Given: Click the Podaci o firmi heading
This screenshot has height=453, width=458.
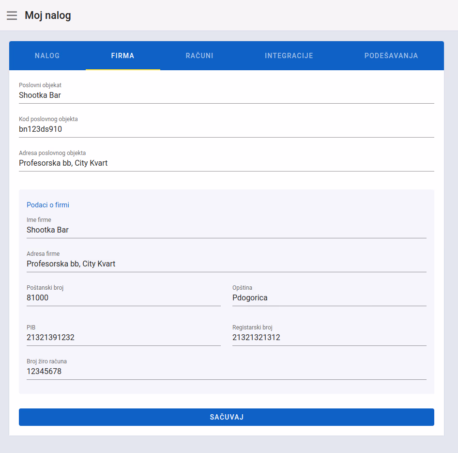Looking at the screenshot, I should tap(48, 205).
